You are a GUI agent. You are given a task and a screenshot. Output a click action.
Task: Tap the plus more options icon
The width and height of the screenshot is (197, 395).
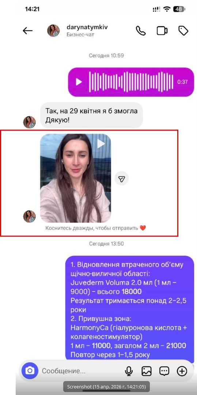click(x=182, y=371)
